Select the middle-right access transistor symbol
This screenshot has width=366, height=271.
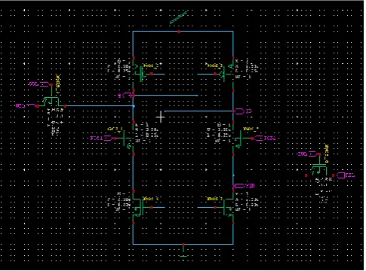(x=241, y=139)
